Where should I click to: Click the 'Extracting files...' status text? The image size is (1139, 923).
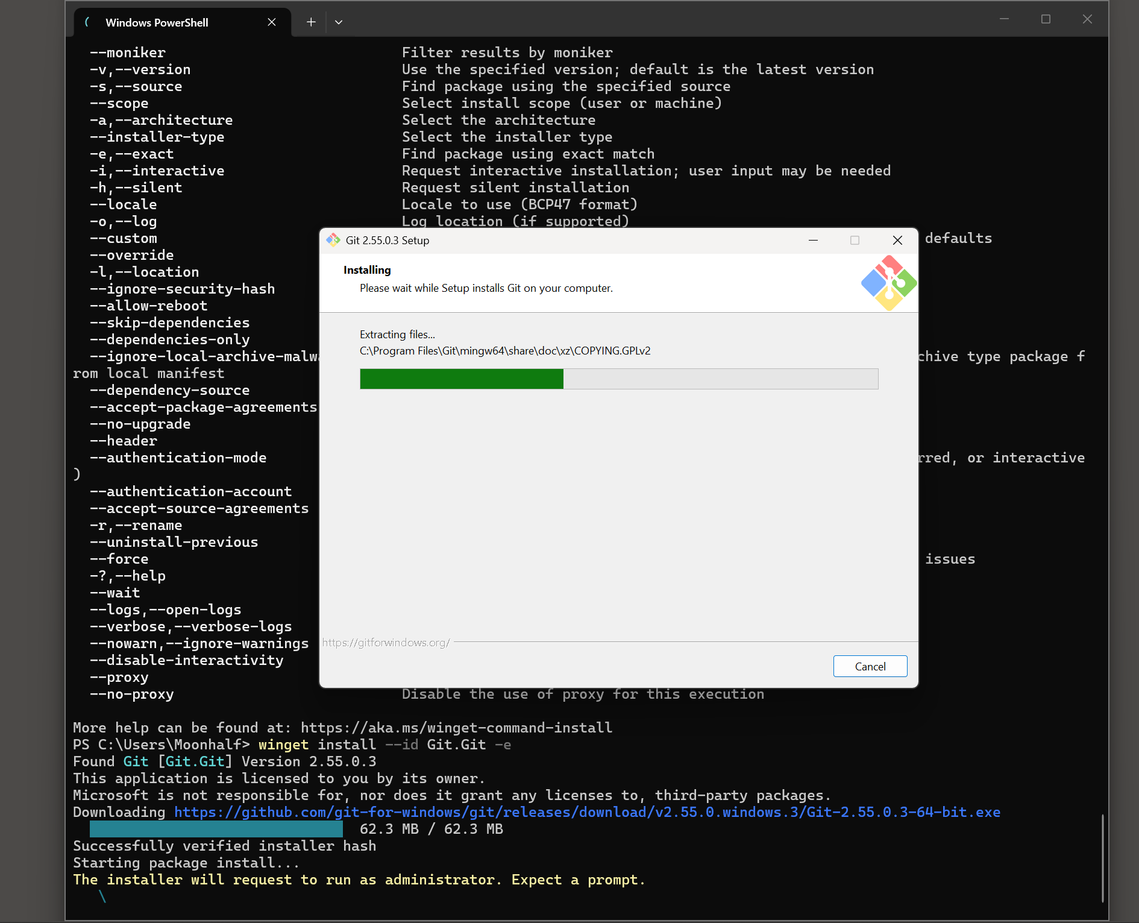pos(397,335)
